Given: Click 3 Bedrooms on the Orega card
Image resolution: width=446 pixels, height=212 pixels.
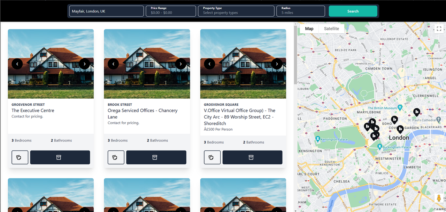Looking at the screenshot, I should click(x=118, y=140).
